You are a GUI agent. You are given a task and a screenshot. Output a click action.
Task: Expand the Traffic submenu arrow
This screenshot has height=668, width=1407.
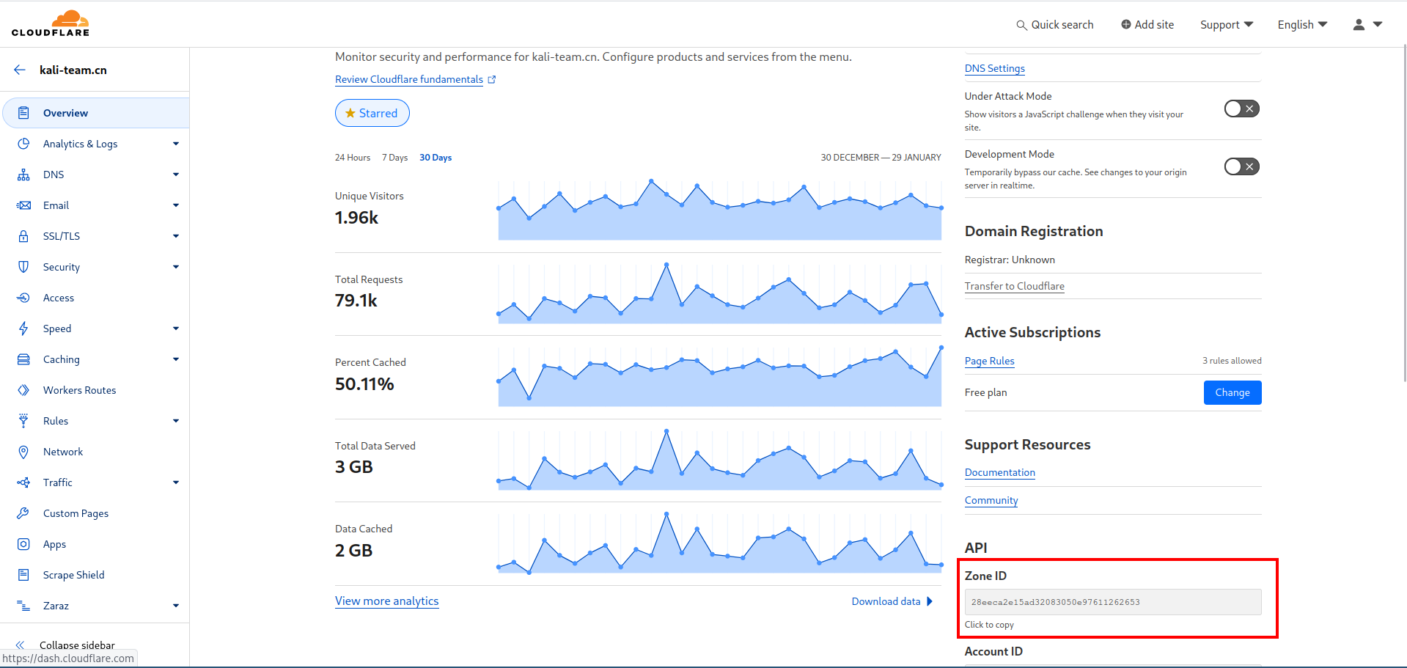[176, 482]
